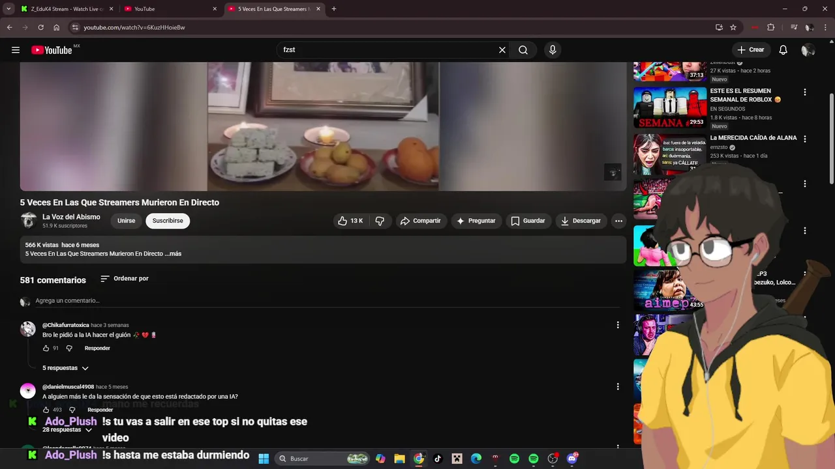Open options for @danielmuscal4908 comment

[x=618, y=387]
